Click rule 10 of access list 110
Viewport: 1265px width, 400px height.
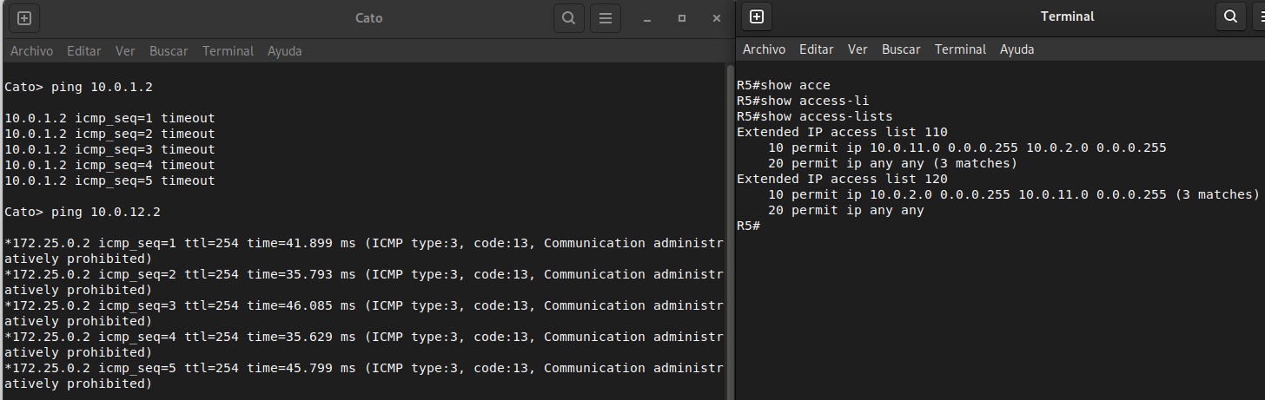[967, 148]
